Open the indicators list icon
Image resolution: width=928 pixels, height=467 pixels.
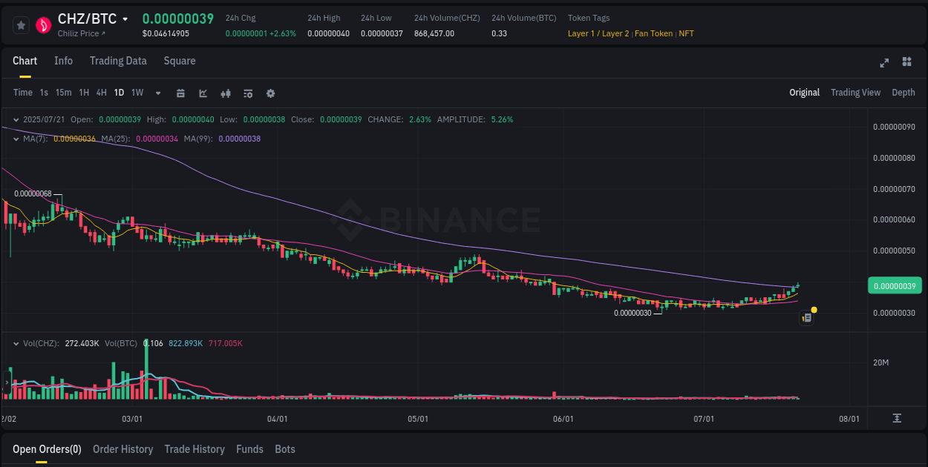(x=248, y=93)
